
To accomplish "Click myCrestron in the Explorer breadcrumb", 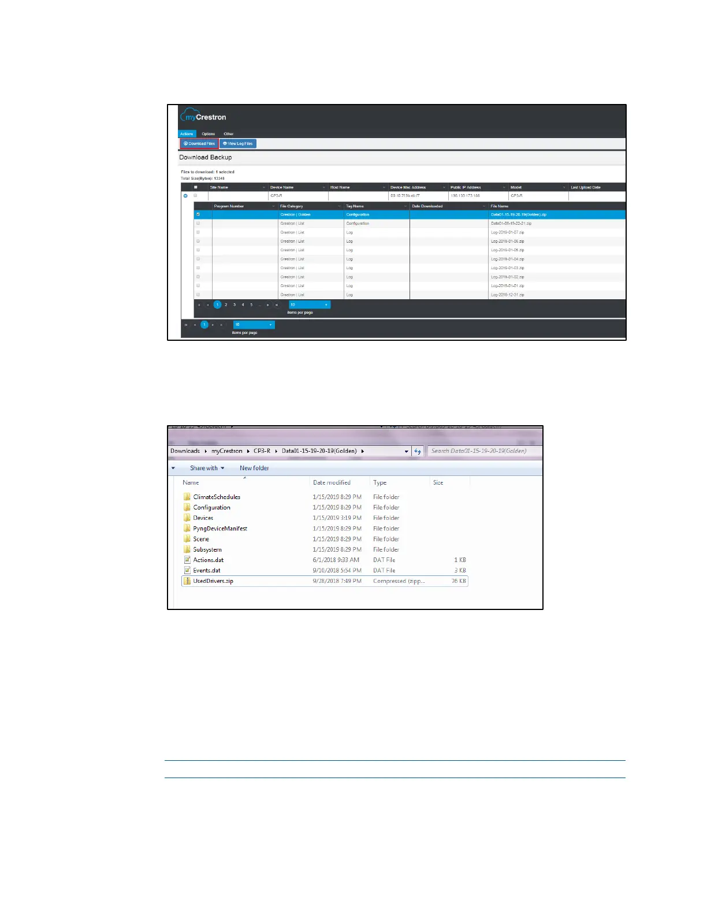I will click(x=227, y=451).
